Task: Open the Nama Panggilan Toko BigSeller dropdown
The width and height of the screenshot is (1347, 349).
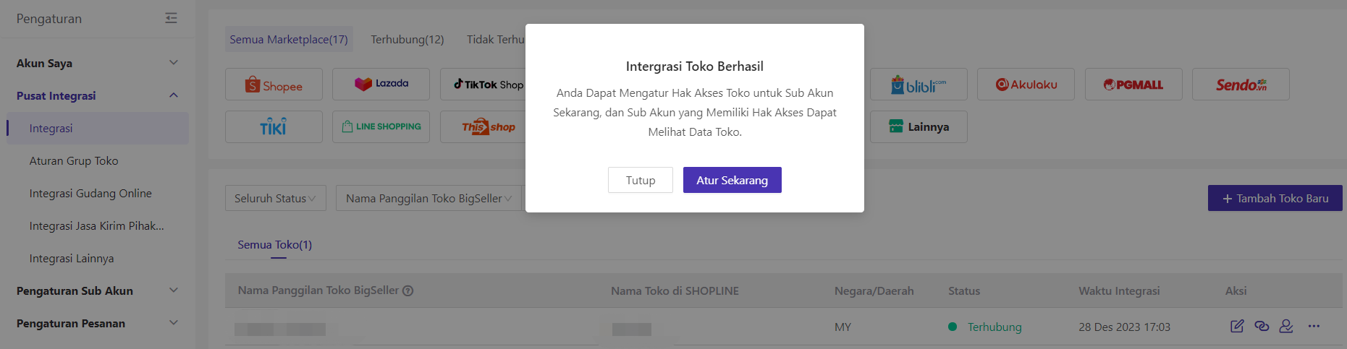Action: [428, 198]
